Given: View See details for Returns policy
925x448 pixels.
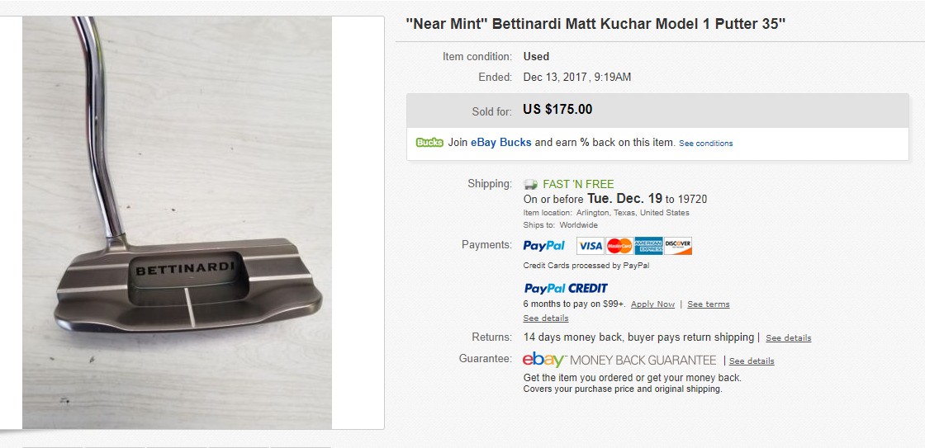Looking at the screenshot, I should pos(788,338).
